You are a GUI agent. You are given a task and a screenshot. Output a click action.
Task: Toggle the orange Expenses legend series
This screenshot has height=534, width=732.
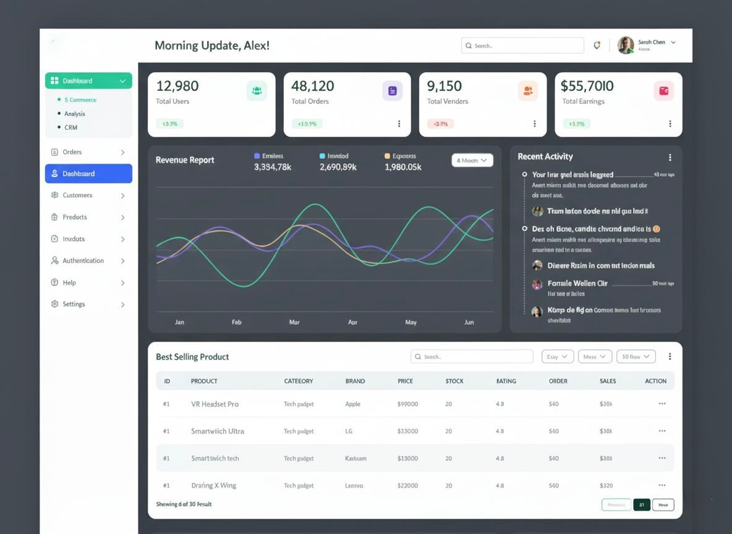click(x=399, y=156)
